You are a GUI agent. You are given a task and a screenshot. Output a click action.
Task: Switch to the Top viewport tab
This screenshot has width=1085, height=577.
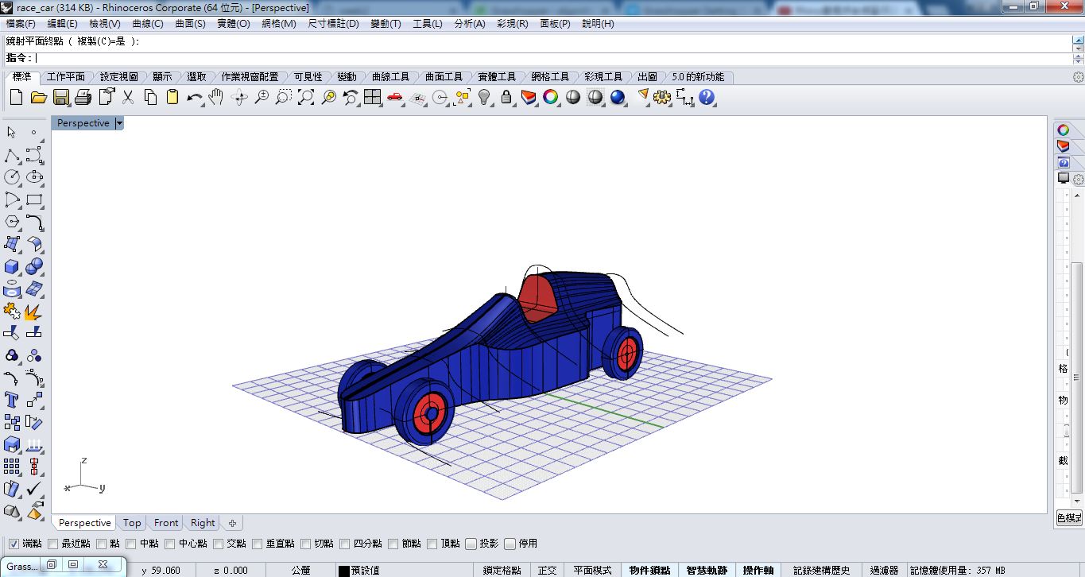(132, 523)
